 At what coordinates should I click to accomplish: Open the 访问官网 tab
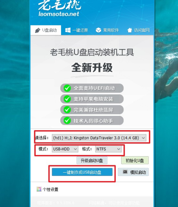point(138,30)
